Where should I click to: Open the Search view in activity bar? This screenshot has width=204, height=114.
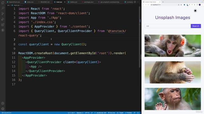[x=3, y=8]
